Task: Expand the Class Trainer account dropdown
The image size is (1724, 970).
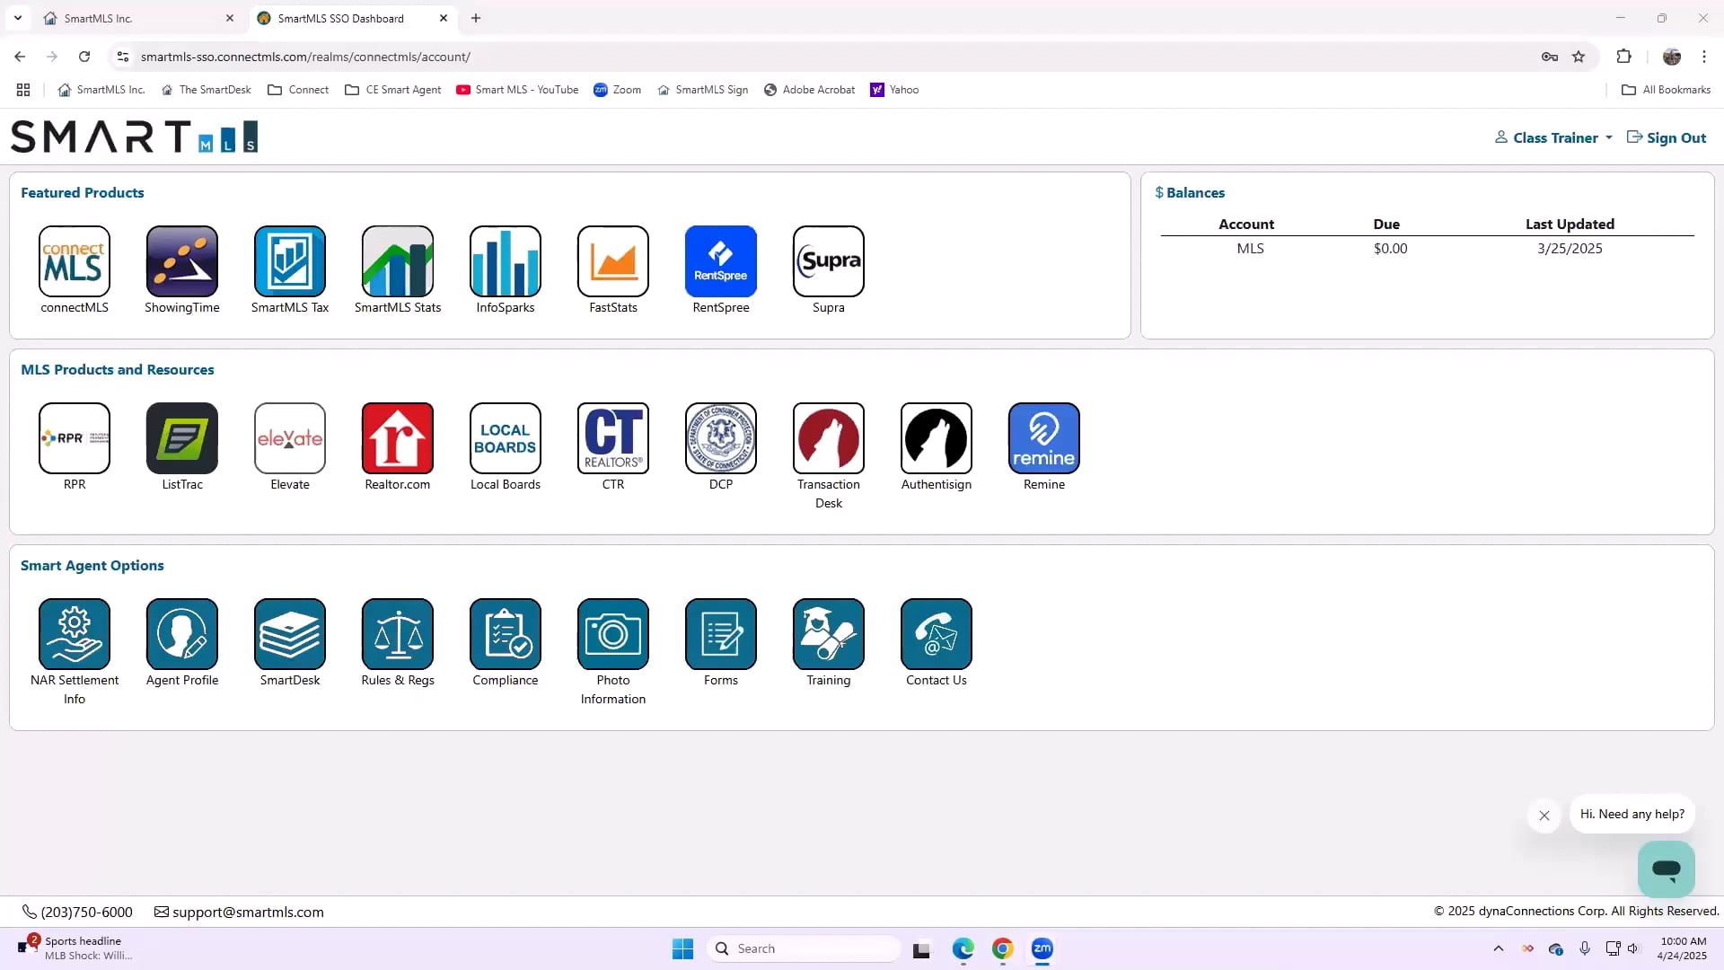Action: [1552, 137]
